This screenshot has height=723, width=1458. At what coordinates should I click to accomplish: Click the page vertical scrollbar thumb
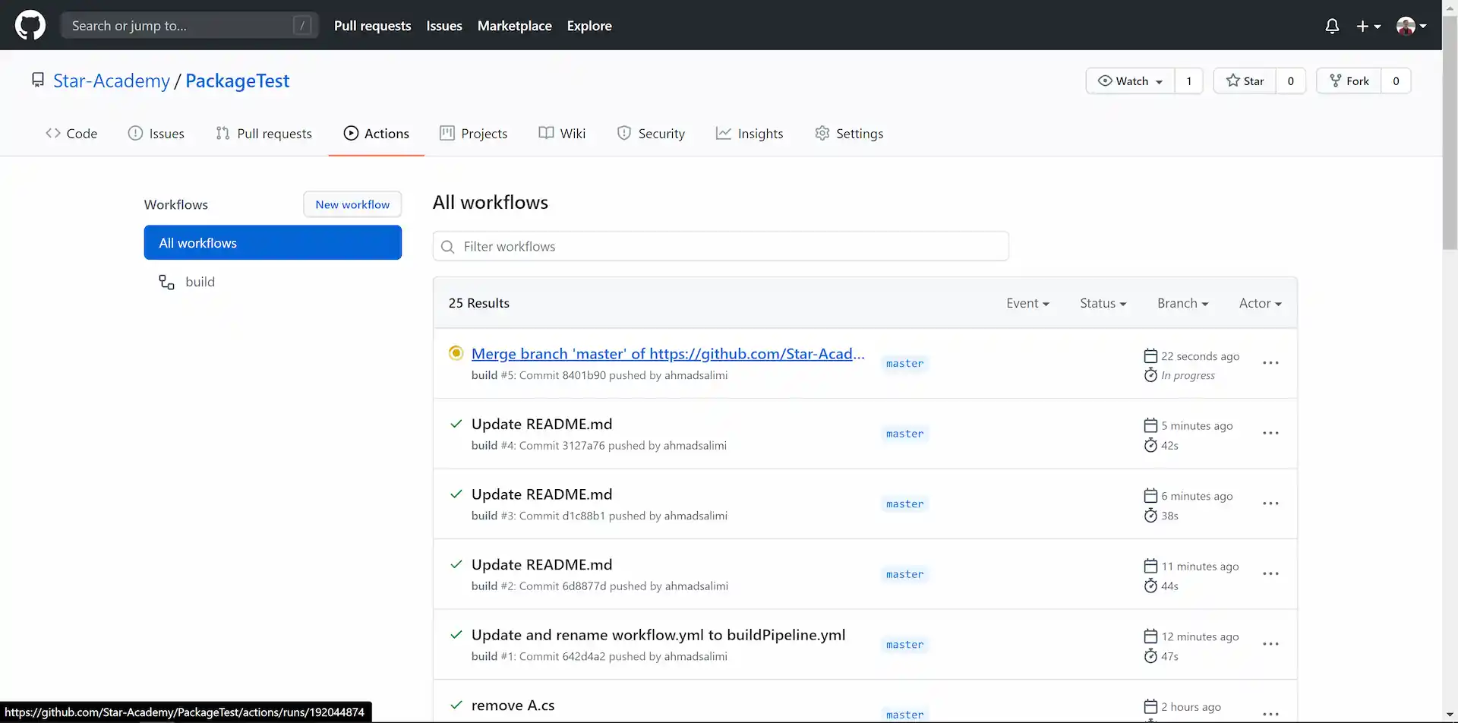pyautogui.click(x=1450, y=133)
